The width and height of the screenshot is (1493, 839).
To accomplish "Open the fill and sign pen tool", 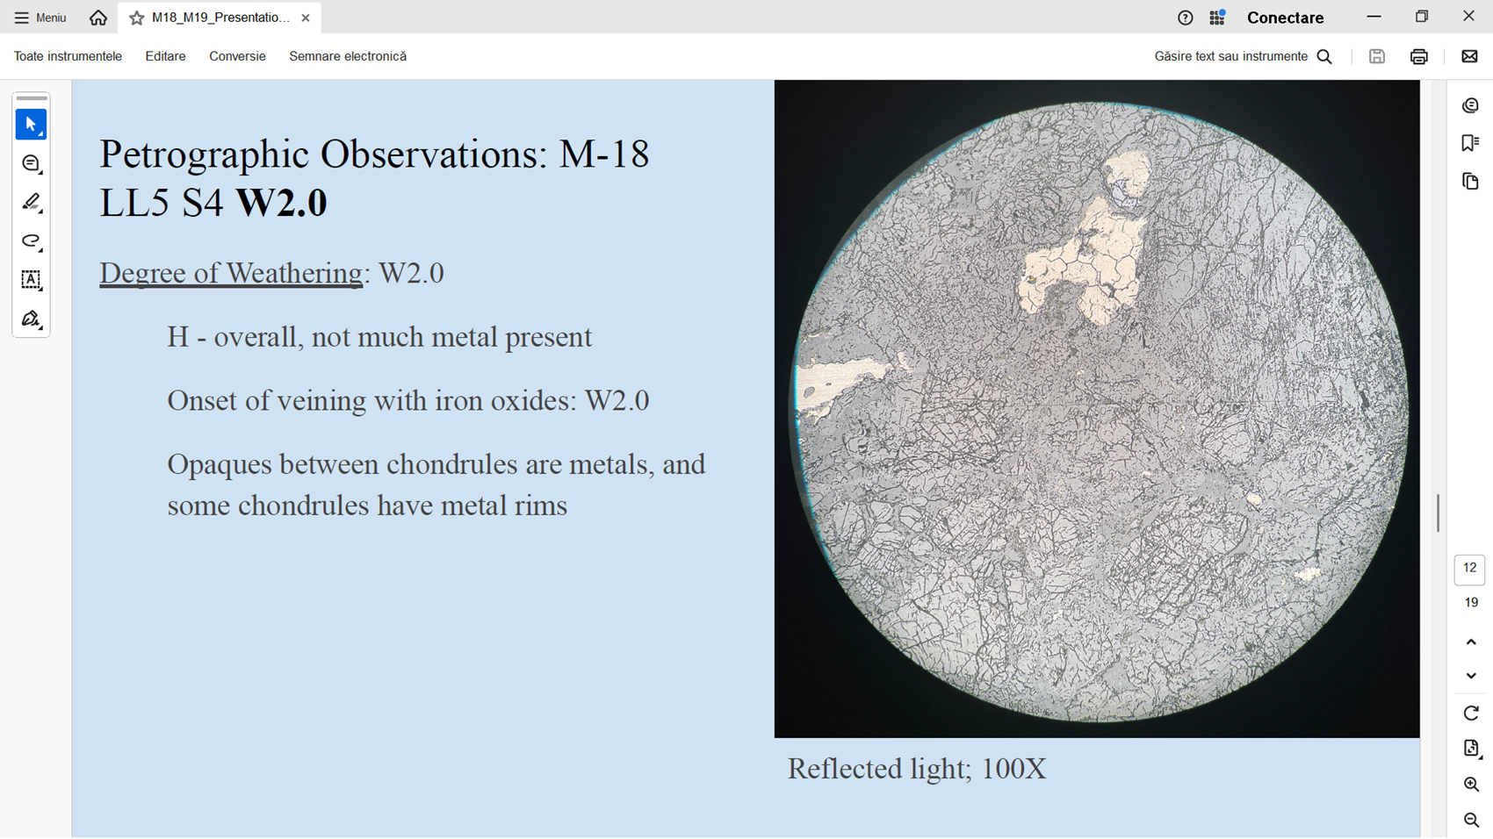I will 31,319.
